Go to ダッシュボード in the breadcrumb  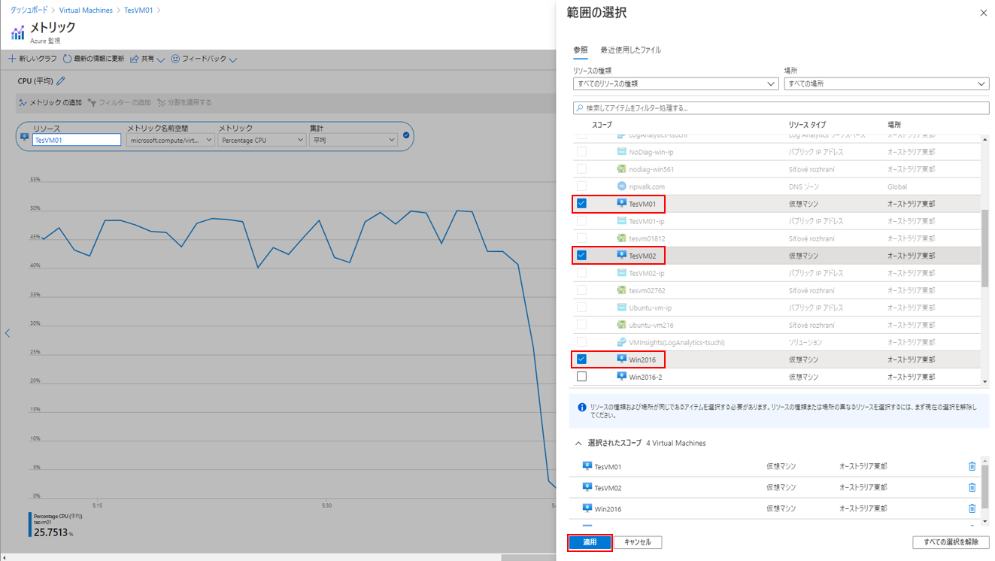tap(29, 10)
